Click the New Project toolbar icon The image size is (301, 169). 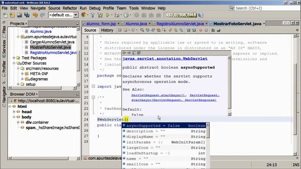pos(12,15)
